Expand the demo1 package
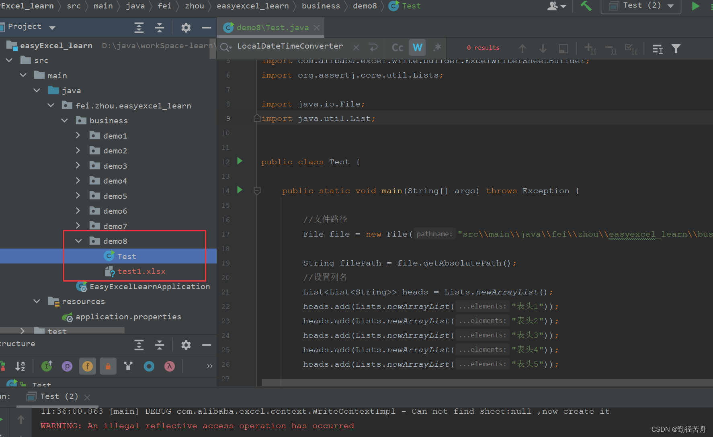 coord(78,135)
